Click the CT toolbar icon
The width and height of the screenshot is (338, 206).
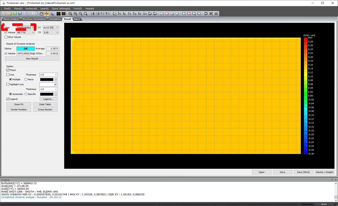(130, 14)
